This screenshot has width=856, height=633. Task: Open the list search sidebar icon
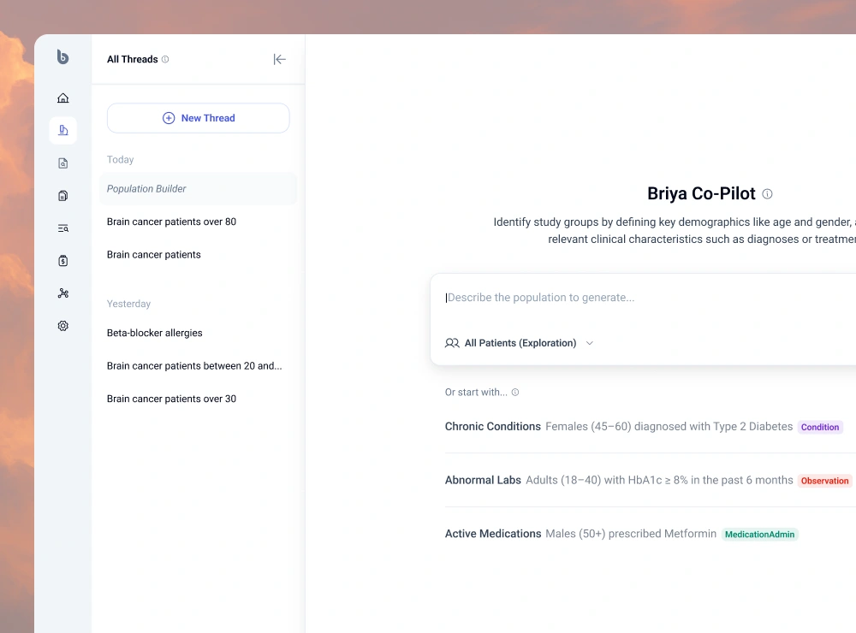62,228
